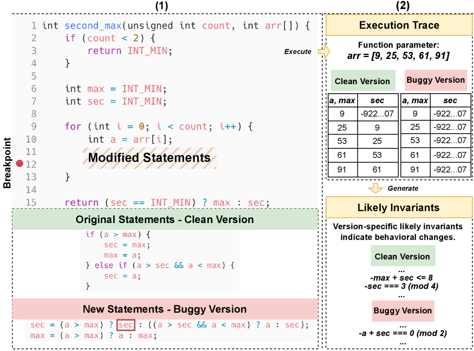Screen dimensions: 474x351
Task: Click the 'arr = [9, 25, 53, 61, 91]' parameter text
Action: click(398, 57)
